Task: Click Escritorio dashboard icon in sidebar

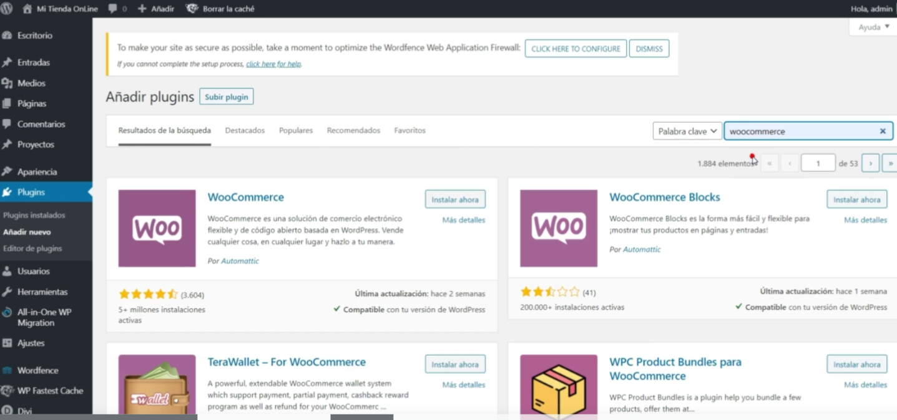Action: tap(7, 36)
